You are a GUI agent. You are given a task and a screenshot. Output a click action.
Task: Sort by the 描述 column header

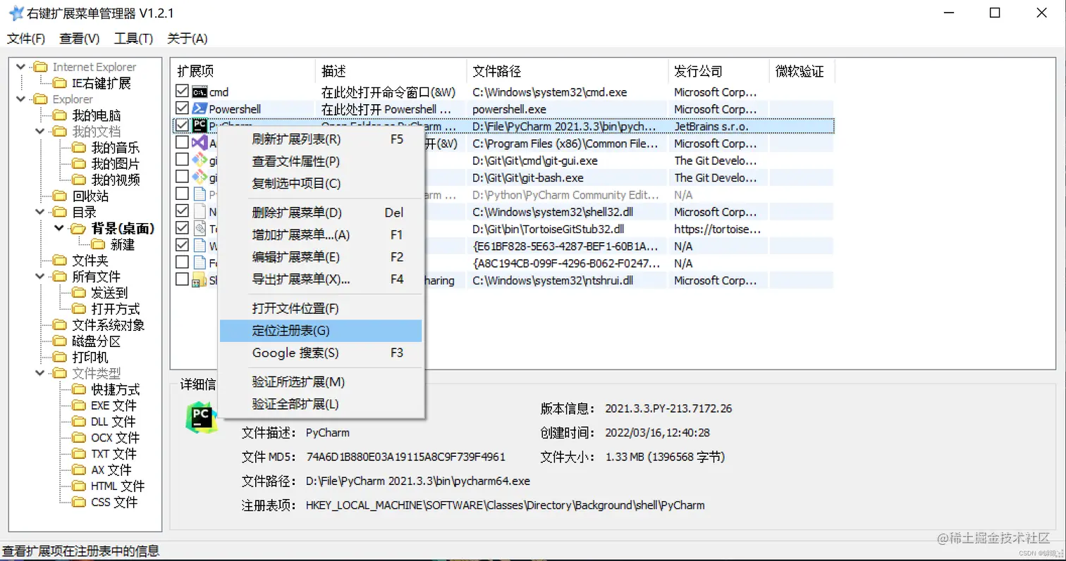pyautogui.click(x=391, y=71)
